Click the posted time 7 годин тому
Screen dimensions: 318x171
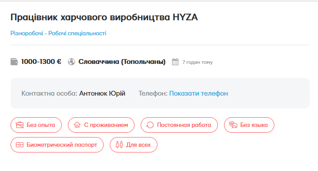point(197,62)
